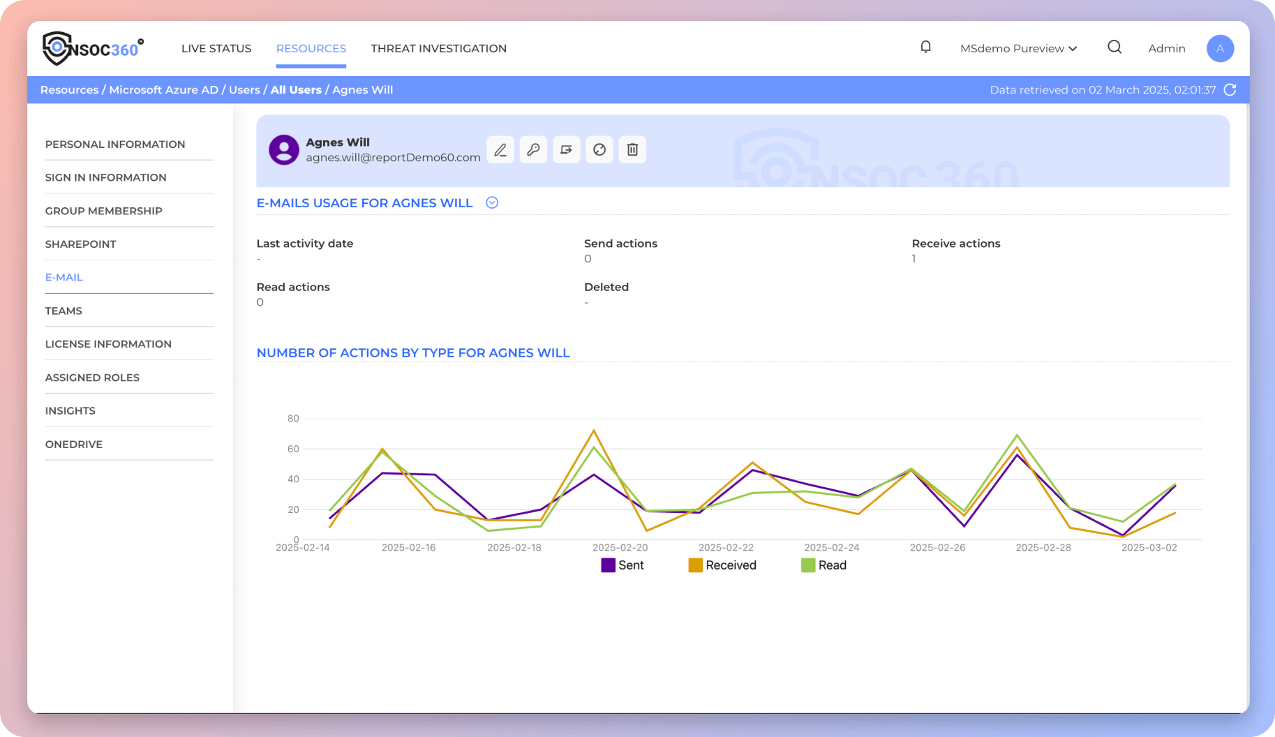Click the Deleted label

point(606,287)
